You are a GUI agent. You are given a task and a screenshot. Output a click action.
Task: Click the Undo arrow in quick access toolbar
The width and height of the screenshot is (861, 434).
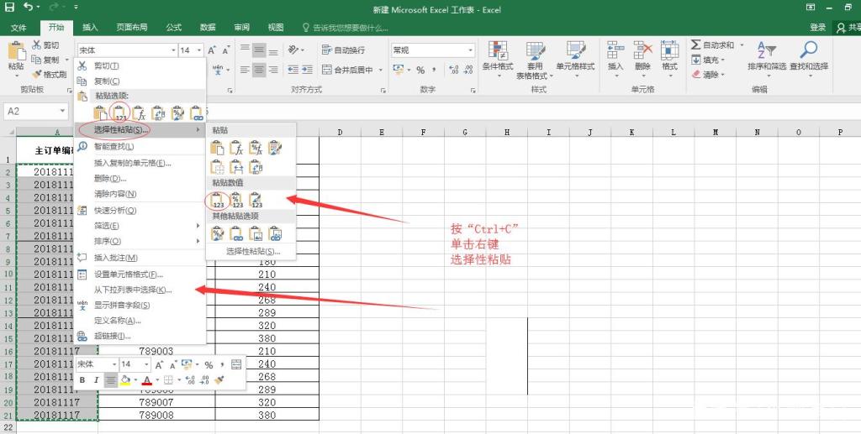[x=29, y=7]
